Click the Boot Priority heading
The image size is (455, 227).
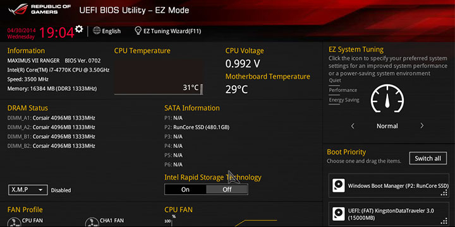pyautogui.click(x=346, y=152)
